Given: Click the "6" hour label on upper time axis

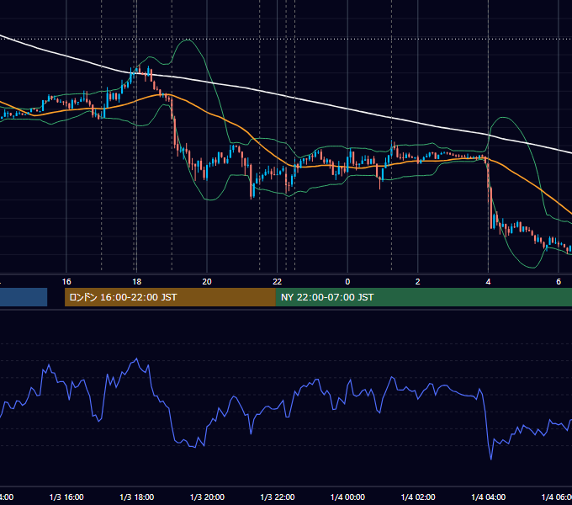Looking at the screenshot, I should 559,282.
